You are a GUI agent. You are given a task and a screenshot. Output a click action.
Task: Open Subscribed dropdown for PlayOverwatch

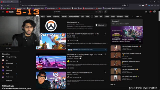coord(101,25)
